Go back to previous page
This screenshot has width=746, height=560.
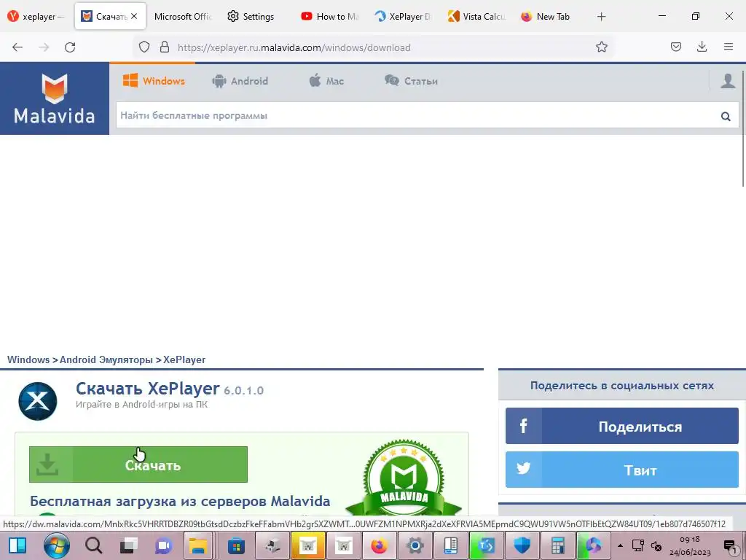coord(17,47)
